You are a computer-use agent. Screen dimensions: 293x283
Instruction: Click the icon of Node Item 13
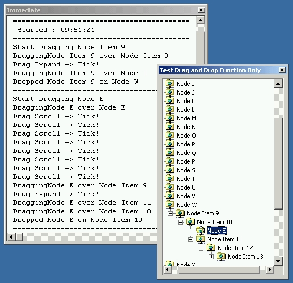coord(221,257)
